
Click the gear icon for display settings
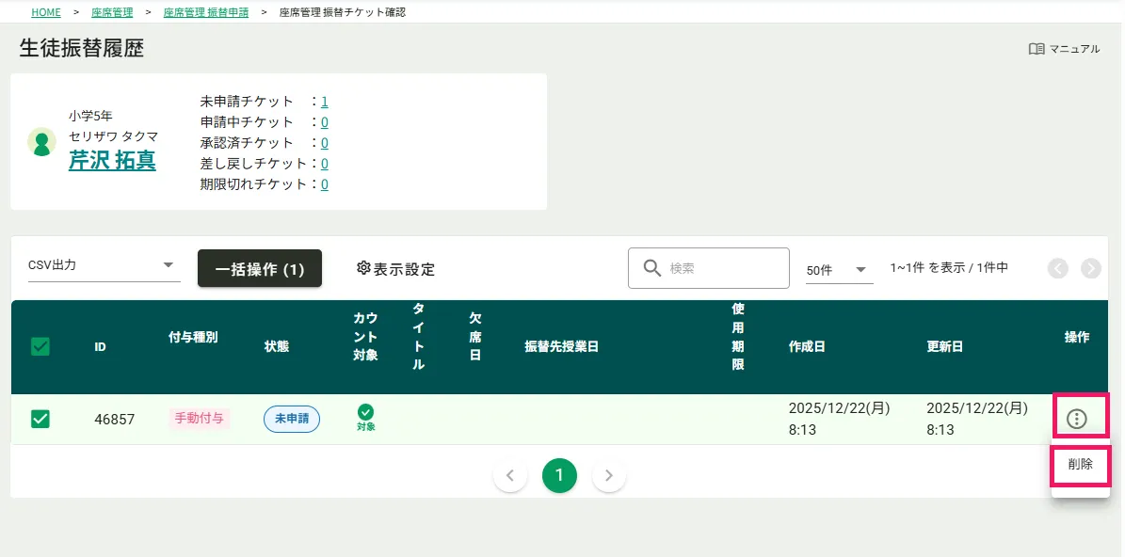[363, 269]
